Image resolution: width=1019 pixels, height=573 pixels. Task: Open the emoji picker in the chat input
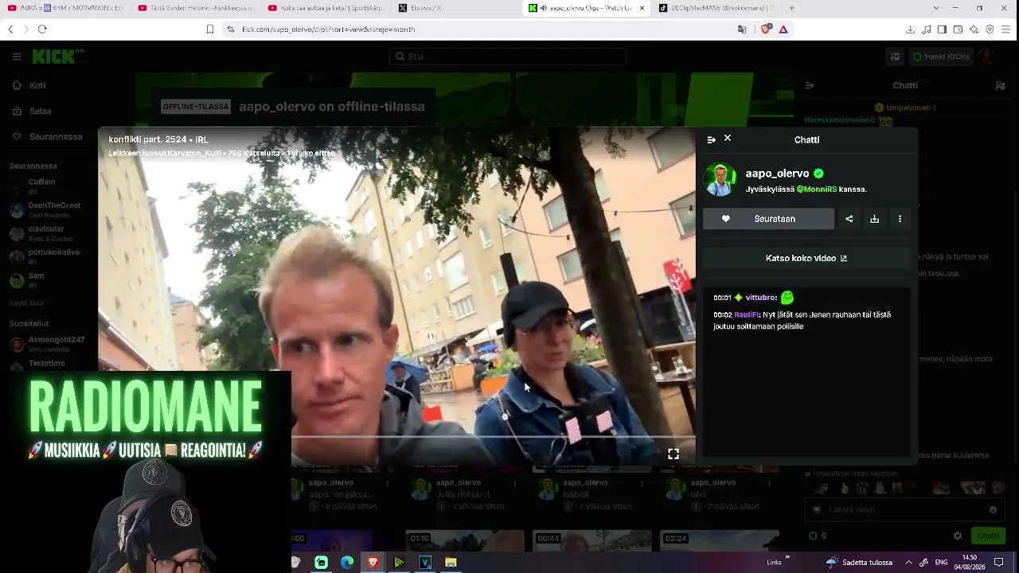coord(993,509)
